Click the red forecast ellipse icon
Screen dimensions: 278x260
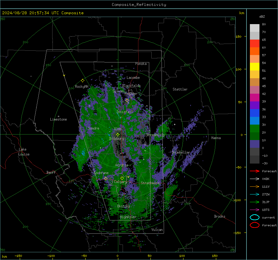pos(255,225)
